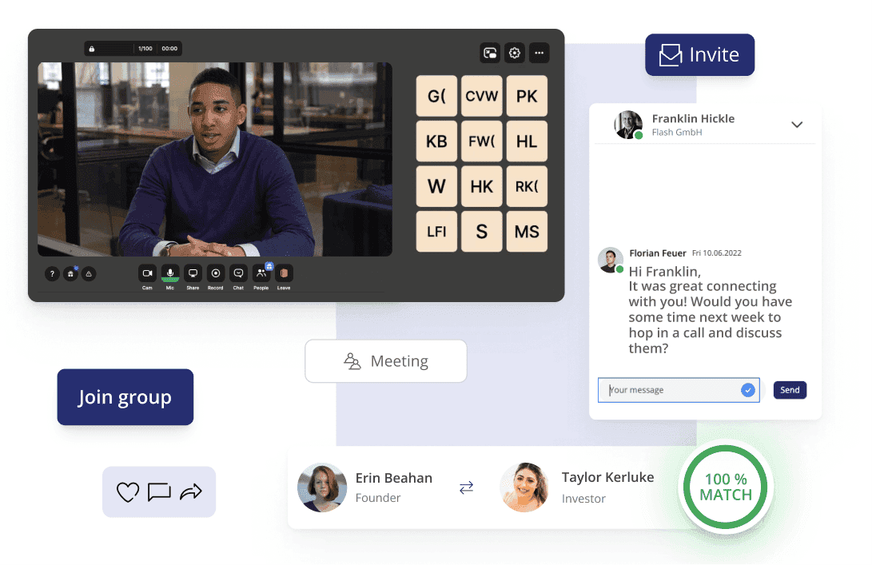Start recording with the Record button
The width and height of the screenshot is (872, 565).
click(x=215, y=273)
